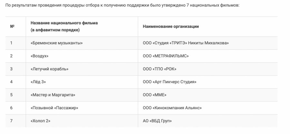This screenshot has width=290, height=134.
Task: Select the ООО «МЕТРАФИЛЬМС» organization cell
Action: pyautogui.click(x=165, y=56)
